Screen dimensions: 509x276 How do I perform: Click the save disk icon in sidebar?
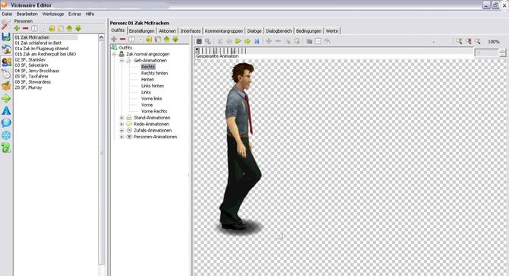6,36
